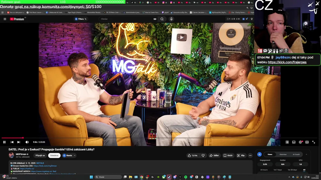The height and width of the screenshot is (180, 321).
Task: Click the MGTALK hashtag link
Action: point(40,163)
